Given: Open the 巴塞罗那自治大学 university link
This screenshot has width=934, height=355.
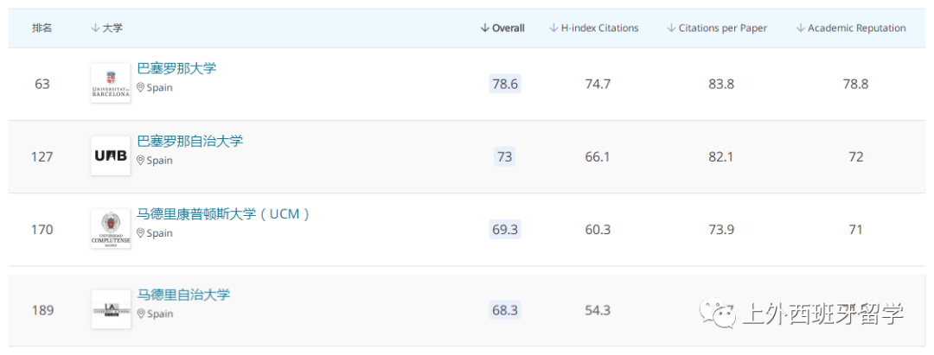Looking at the screenshot, I should (x=190, y=142).
